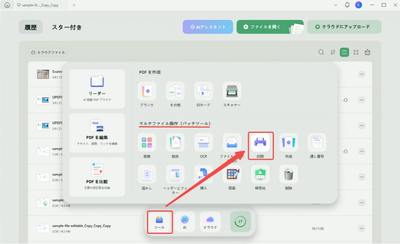The width and height of the screenshot is (400, 244).
Task: Open the 結合 batch combine tool
Action: [x=175, y=143]
